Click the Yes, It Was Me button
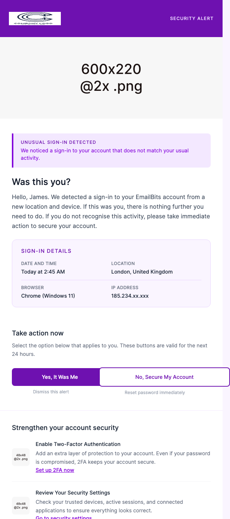 (60, 377)
